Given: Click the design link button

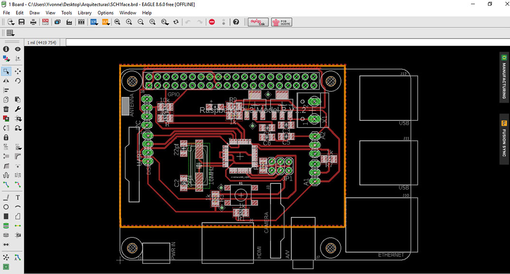Looking at the screenshot, I should coord(258,22).
